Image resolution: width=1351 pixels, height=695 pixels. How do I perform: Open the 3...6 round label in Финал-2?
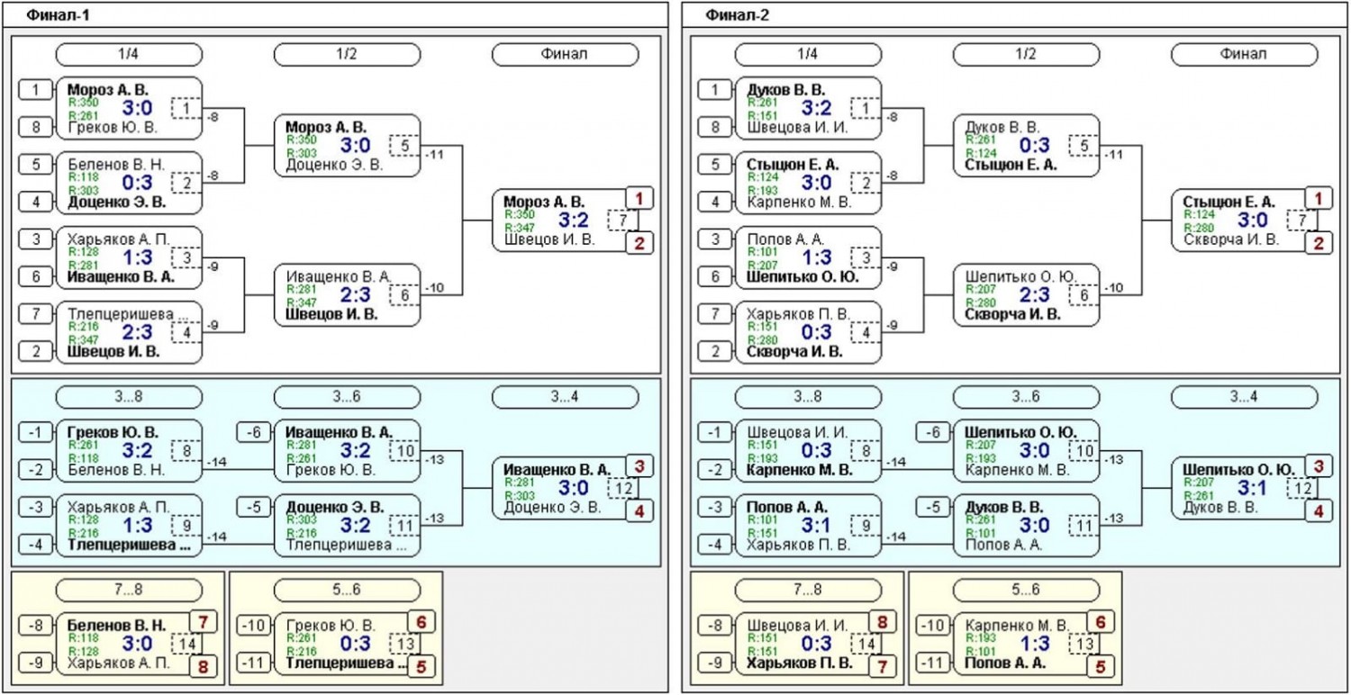[x=1026, y=397]
